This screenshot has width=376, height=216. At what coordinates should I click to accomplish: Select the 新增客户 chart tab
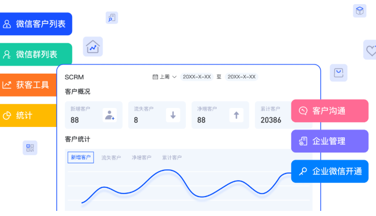click(x=81, y=157)
